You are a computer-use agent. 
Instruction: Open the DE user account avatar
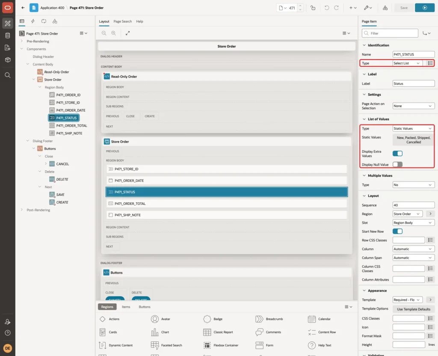[8, 348]
